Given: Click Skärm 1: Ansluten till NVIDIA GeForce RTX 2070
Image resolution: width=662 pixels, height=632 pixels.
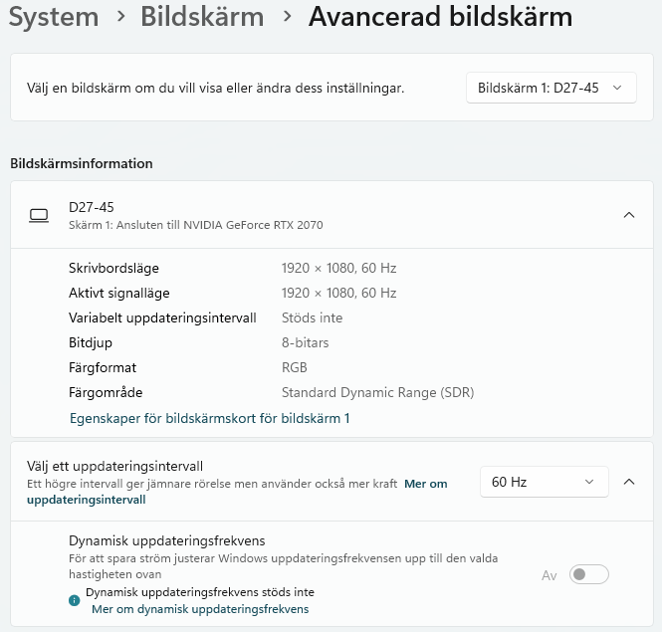Looking at the screenshot, I should (196, 225).
